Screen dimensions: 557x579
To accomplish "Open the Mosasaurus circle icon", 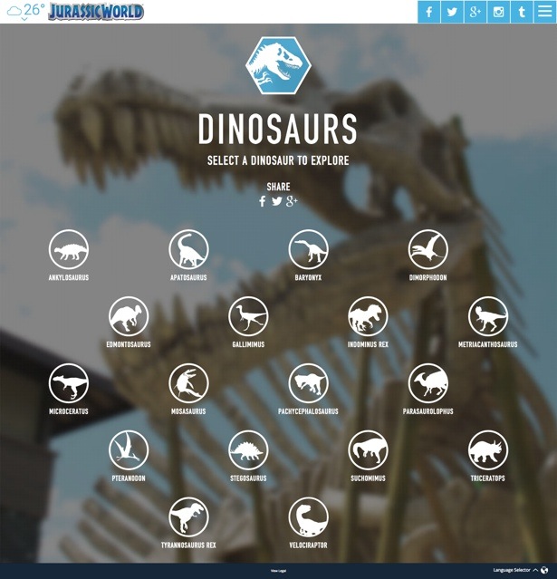I will pyautogui.click(x=188, y=383).
